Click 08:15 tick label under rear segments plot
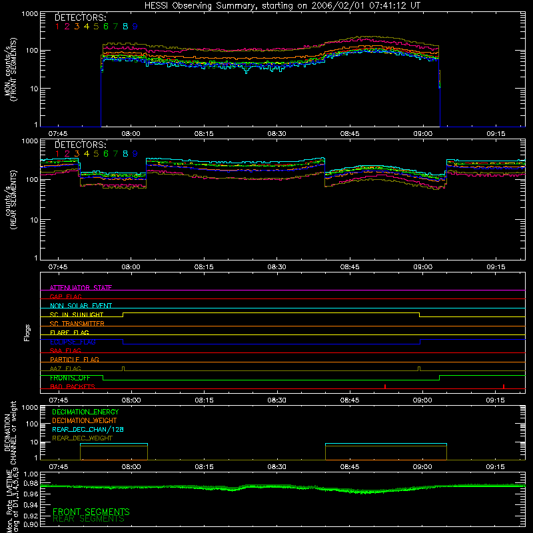 [204, 267]
